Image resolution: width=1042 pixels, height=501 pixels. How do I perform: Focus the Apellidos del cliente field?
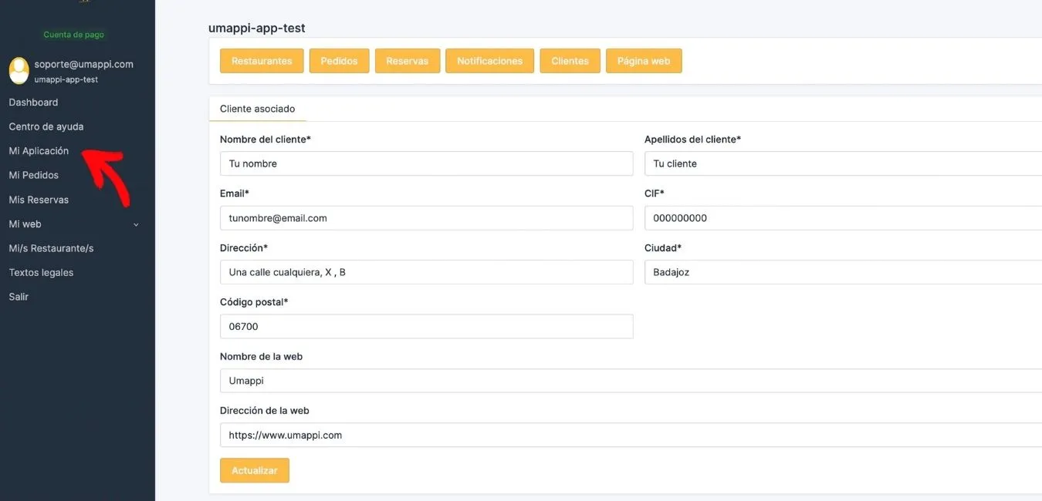843,163
